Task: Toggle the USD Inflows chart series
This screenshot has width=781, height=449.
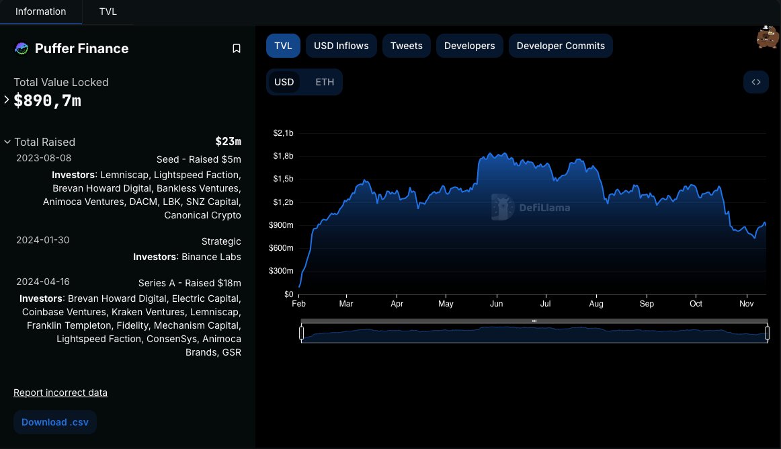Action: click(341, 46)
